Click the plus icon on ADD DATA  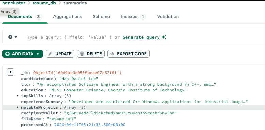[7, 54]
